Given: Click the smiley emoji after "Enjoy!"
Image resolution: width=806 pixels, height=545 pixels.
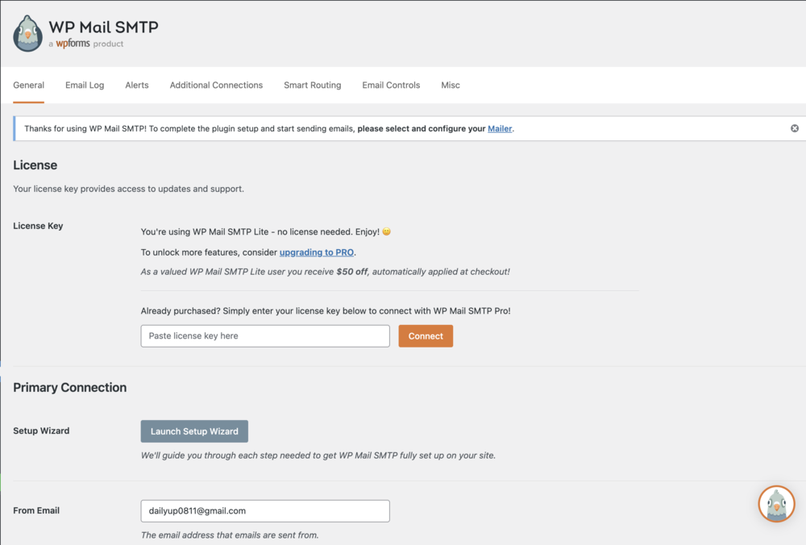Looking at the screenshot, I should click(387, 232).
